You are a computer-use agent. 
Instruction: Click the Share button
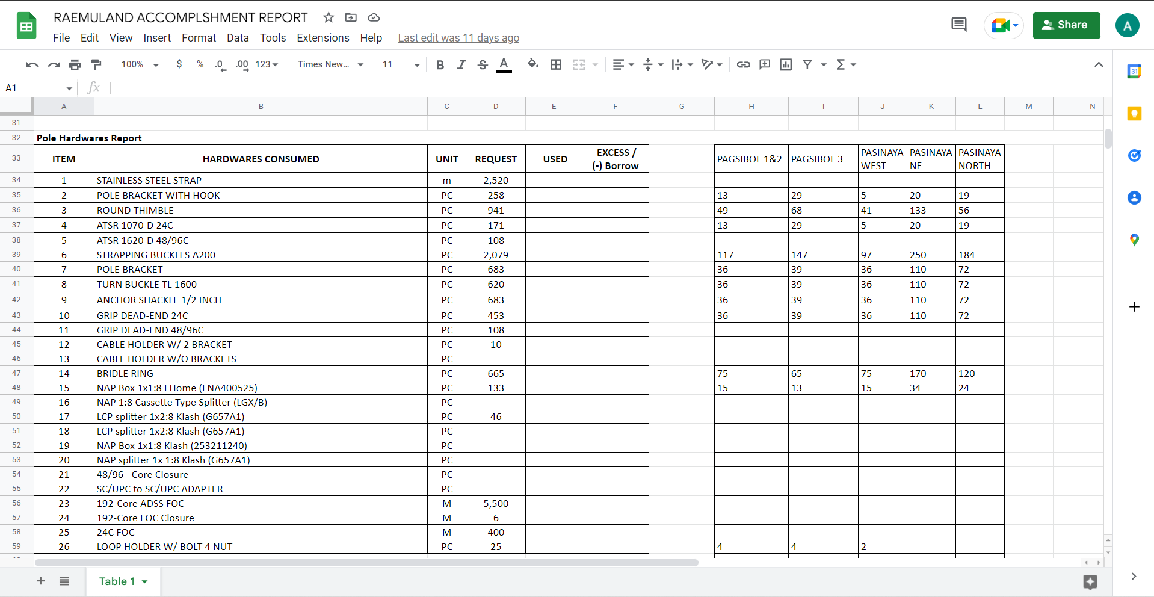(1066, 25)
